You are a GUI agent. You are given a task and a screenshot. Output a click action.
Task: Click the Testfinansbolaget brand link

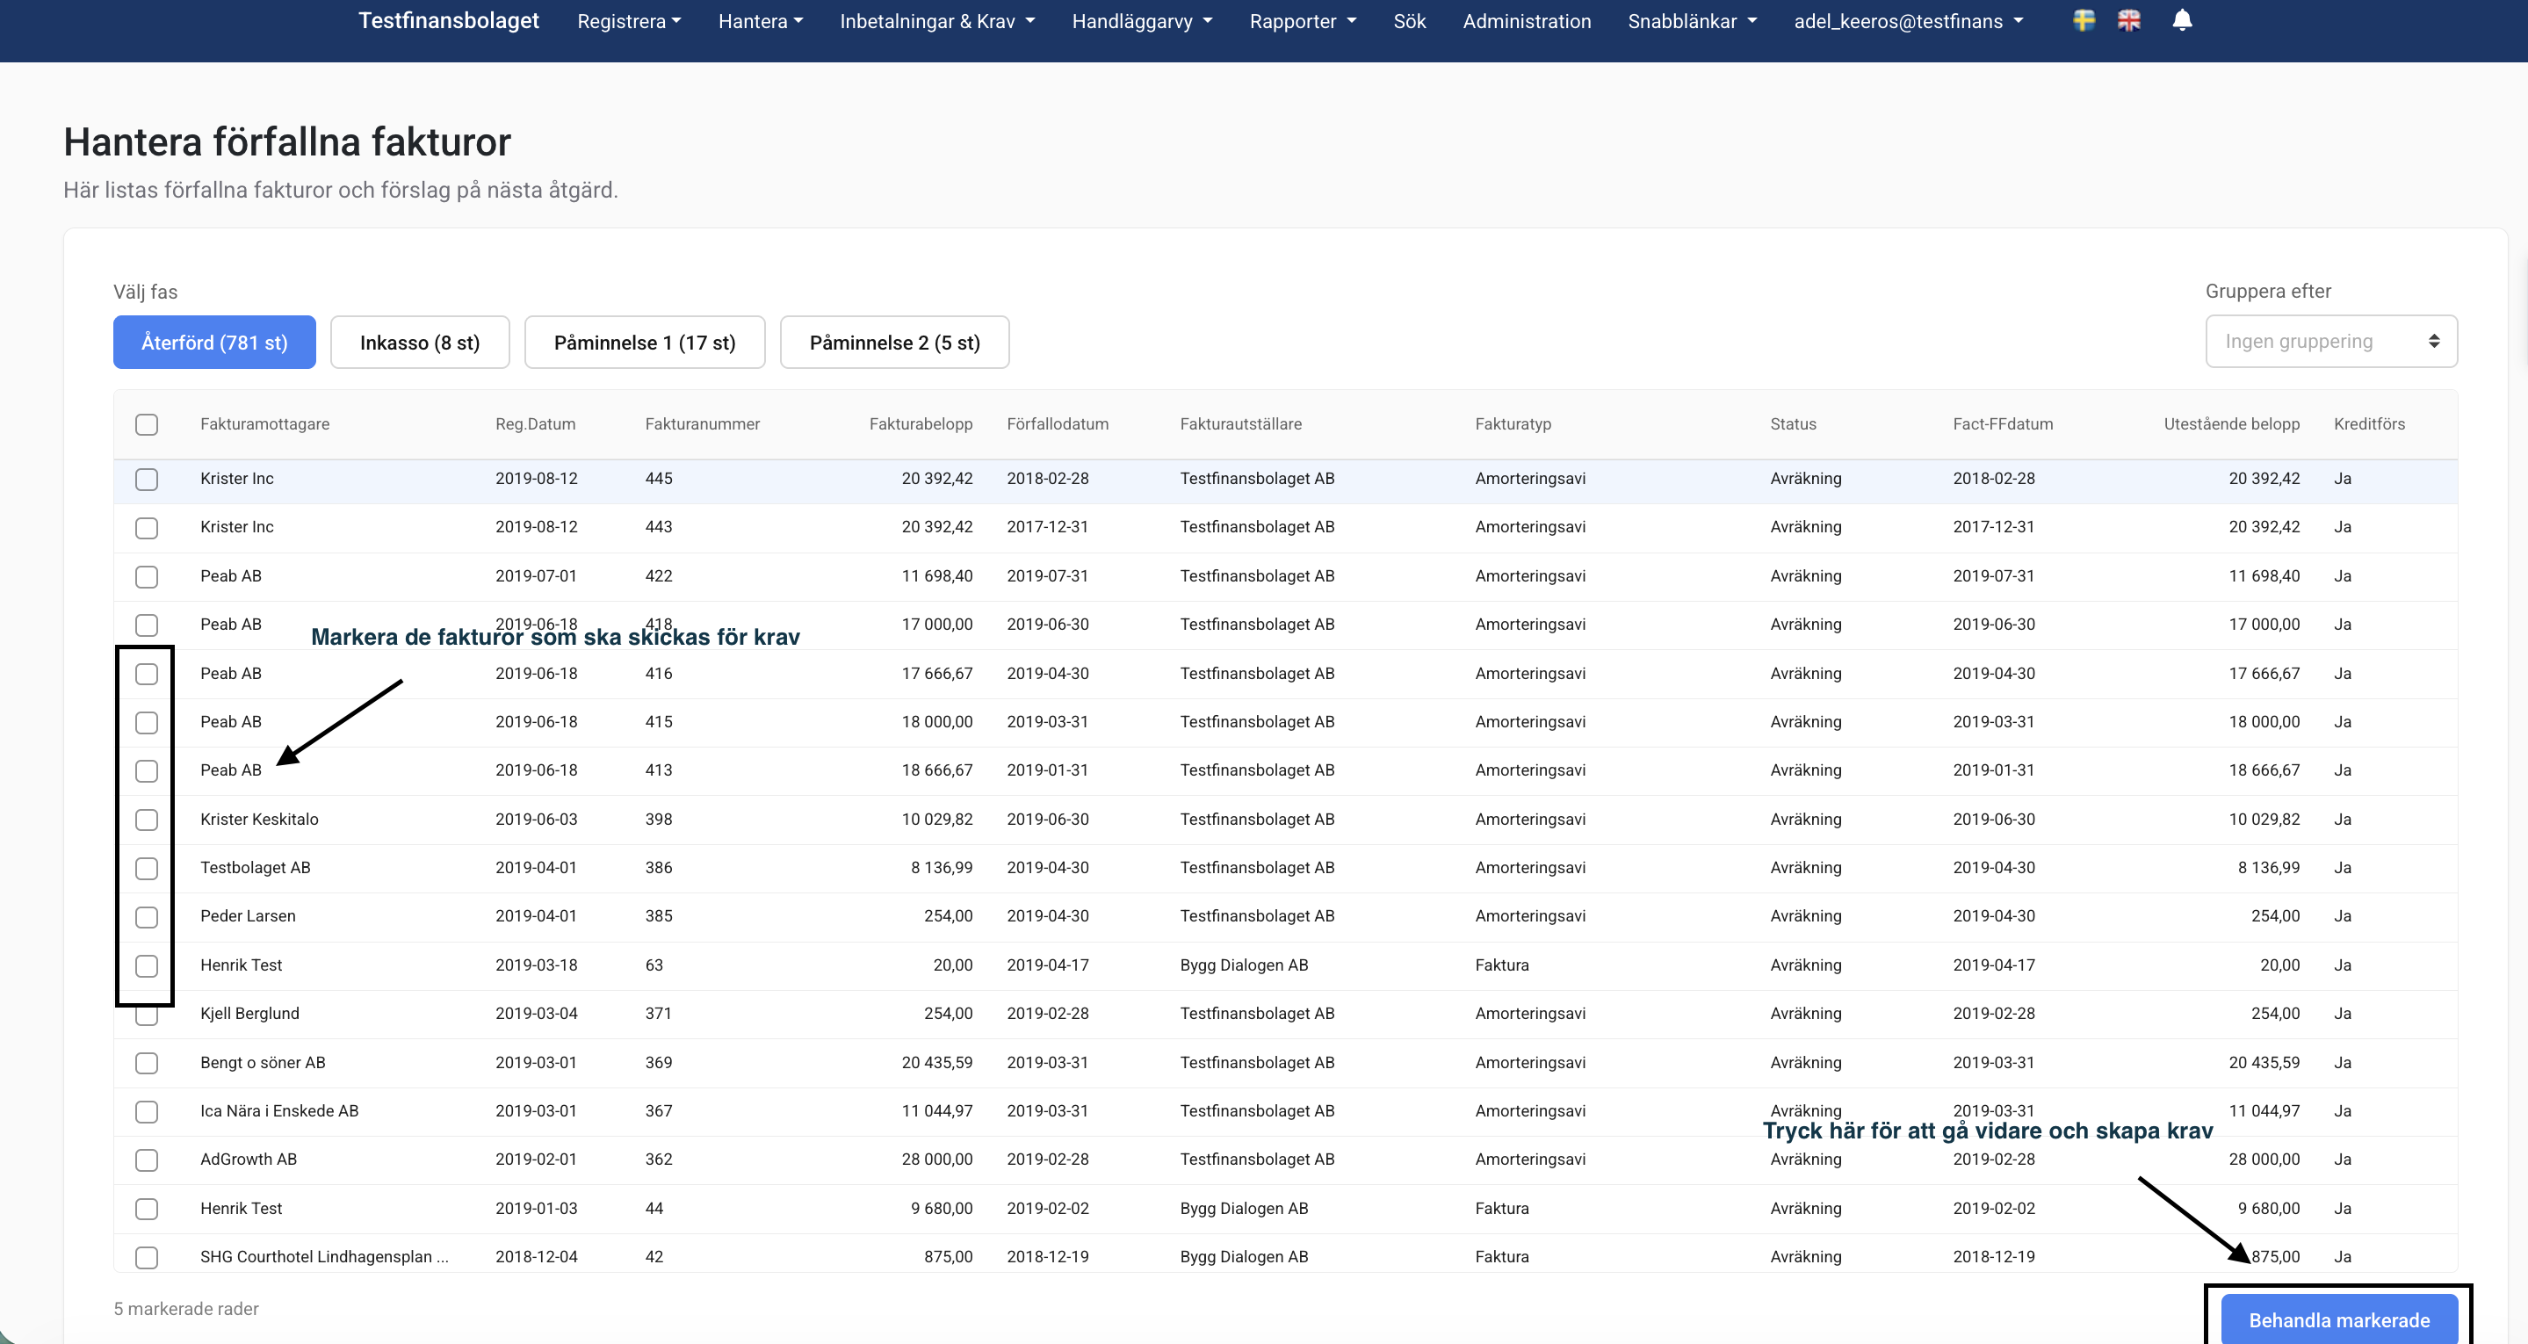pos(449,20)
